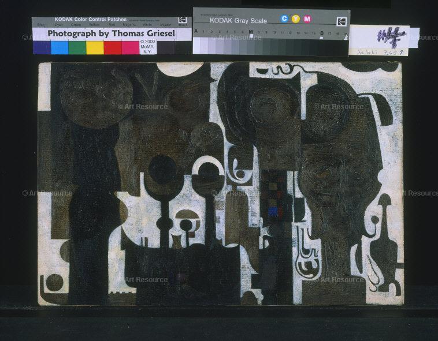Select the lightest gray scale patch under 'A'
Viewport: 438px width, 341px height.
(196, 46)
